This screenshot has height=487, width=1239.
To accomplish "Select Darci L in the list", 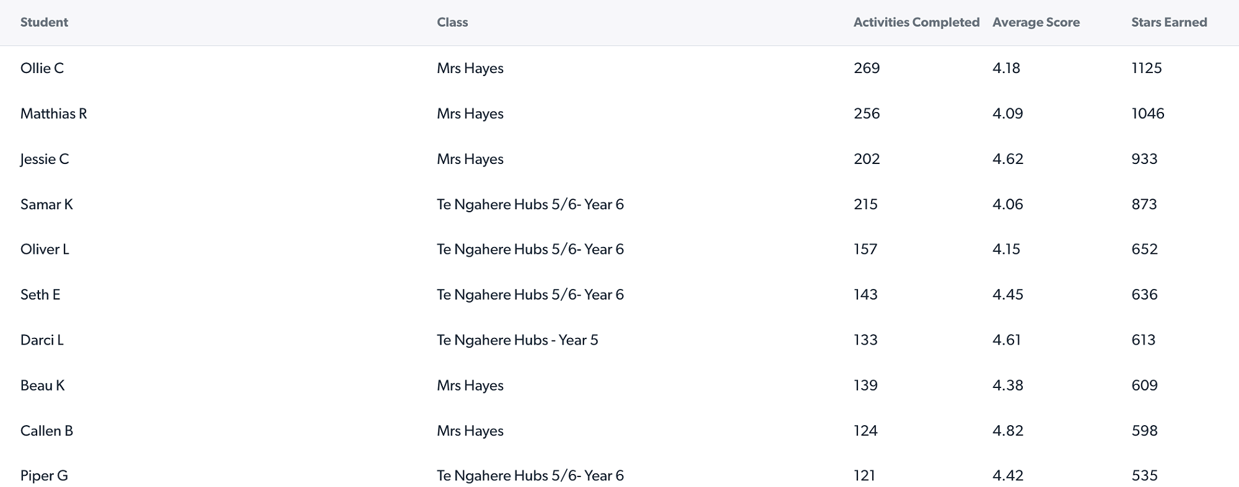I will coord(42,340).
